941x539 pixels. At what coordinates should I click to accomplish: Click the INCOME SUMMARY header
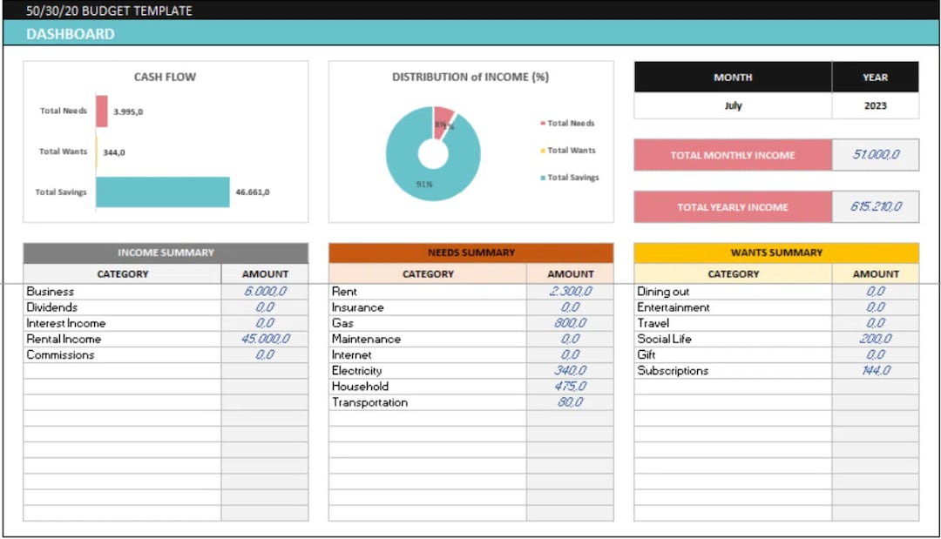(x=166, y=252)
